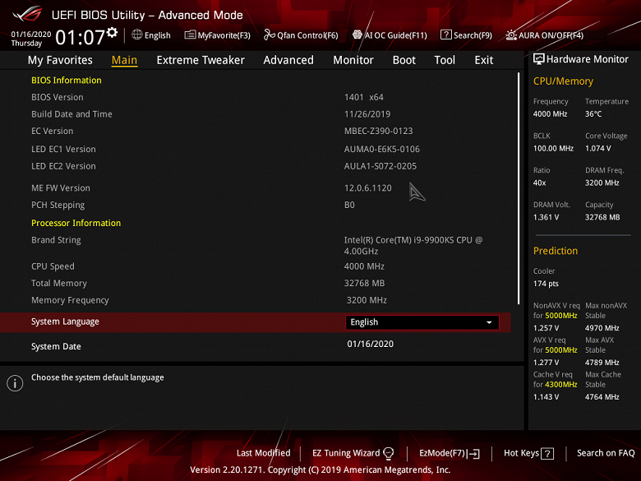Image resolution: width=641 pixels, height=481 pixels.
Task: Click the PCH Stepping value B0
Action: point(349,205)
